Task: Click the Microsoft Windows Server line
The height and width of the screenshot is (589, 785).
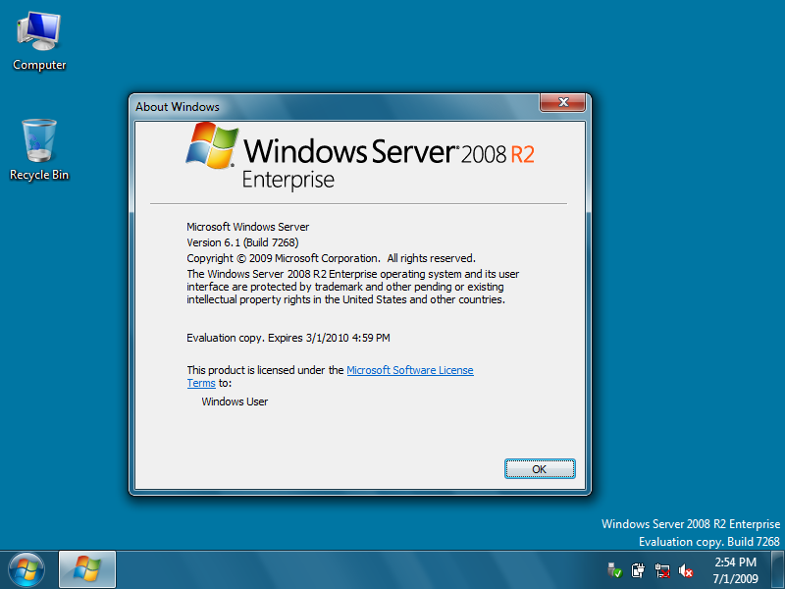Action: pyautogui.click(x=248, y=227)
